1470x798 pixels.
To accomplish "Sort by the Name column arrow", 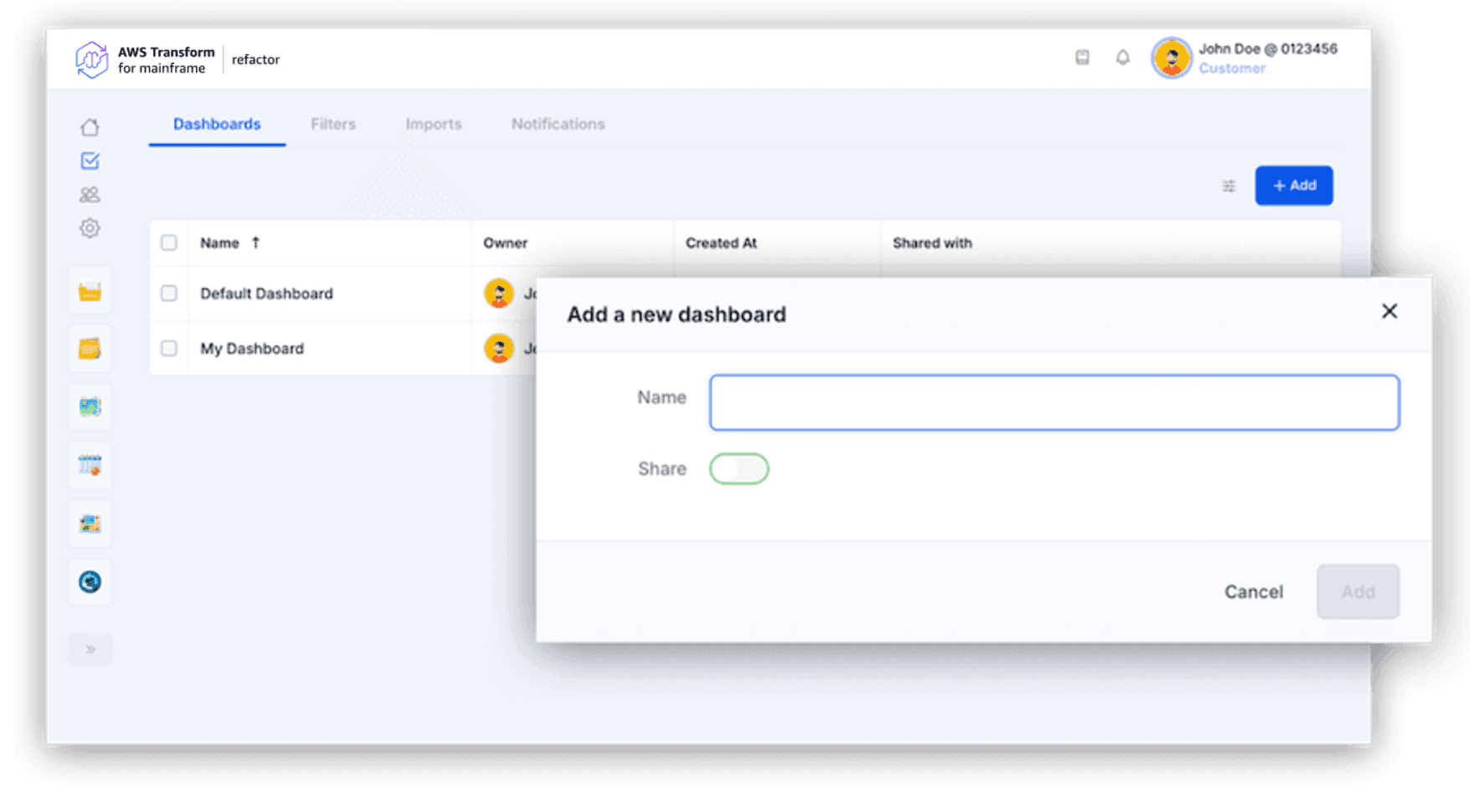I will 256,243.
